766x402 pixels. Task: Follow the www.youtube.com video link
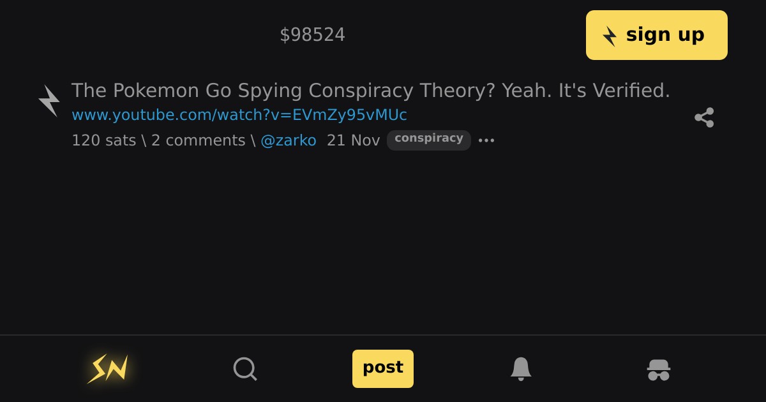pyautogui.click(x=239, y=115)
